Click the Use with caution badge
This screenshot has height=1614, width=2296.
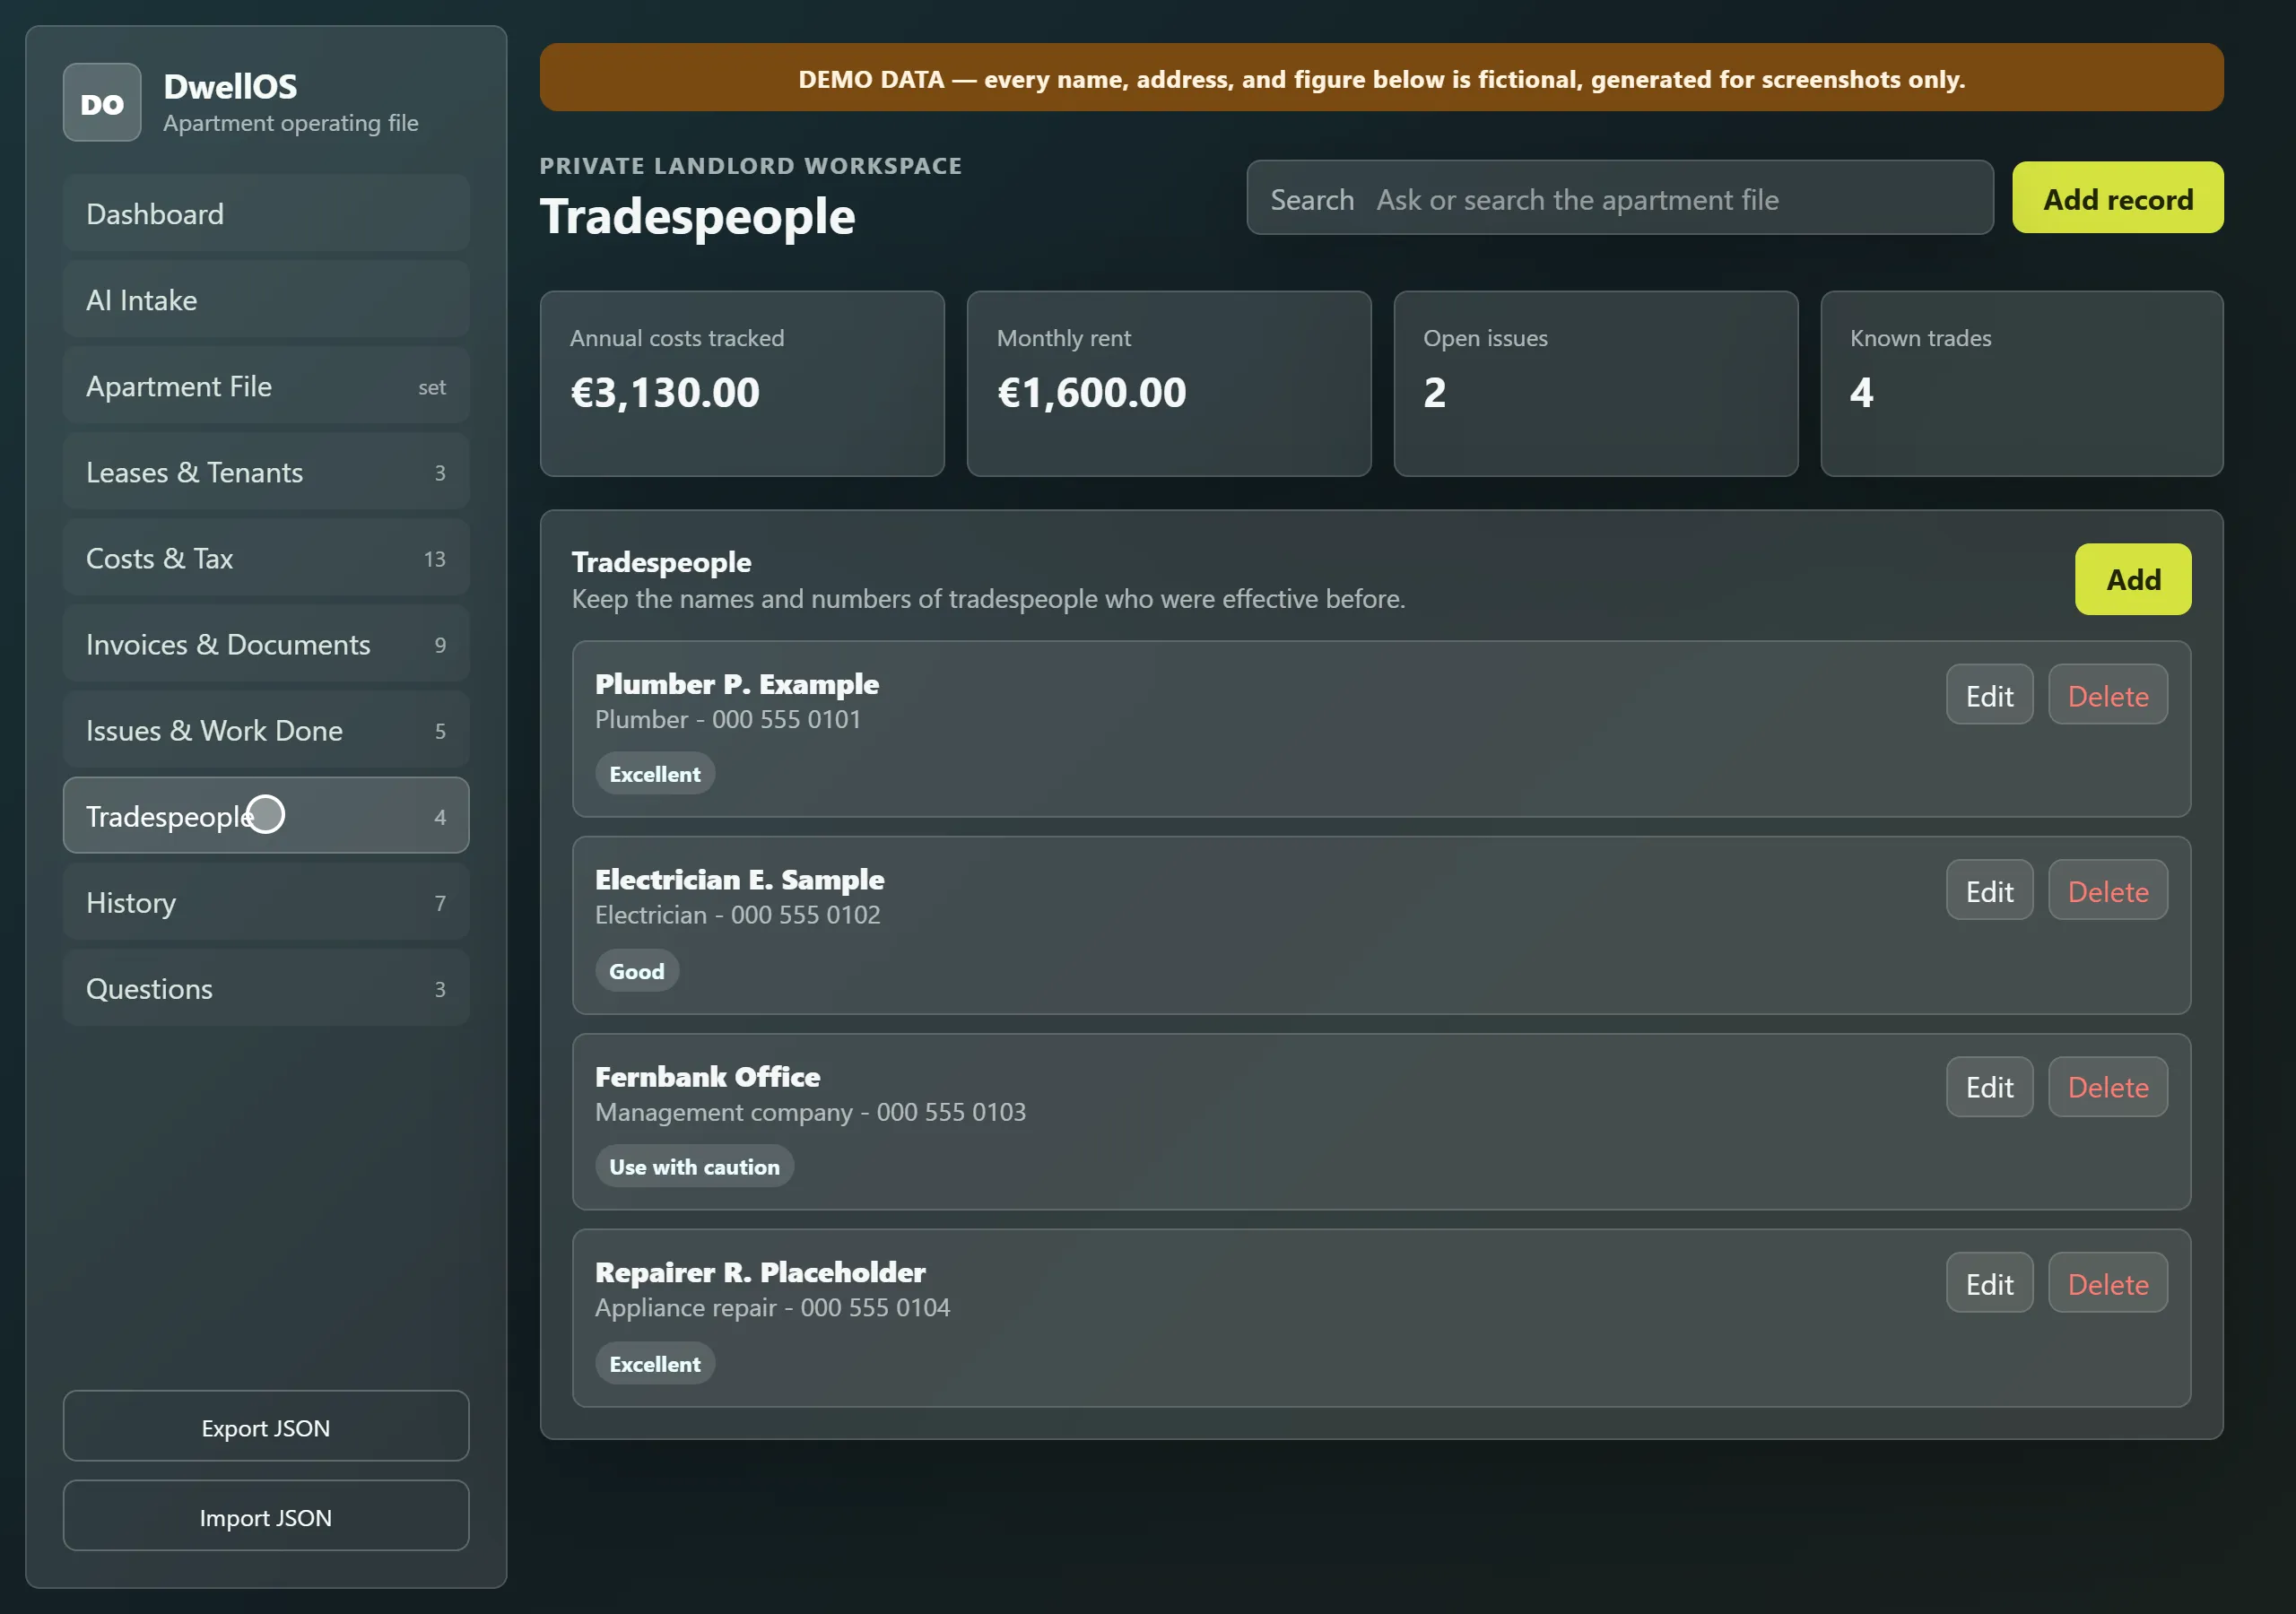tap(694, 1167)
